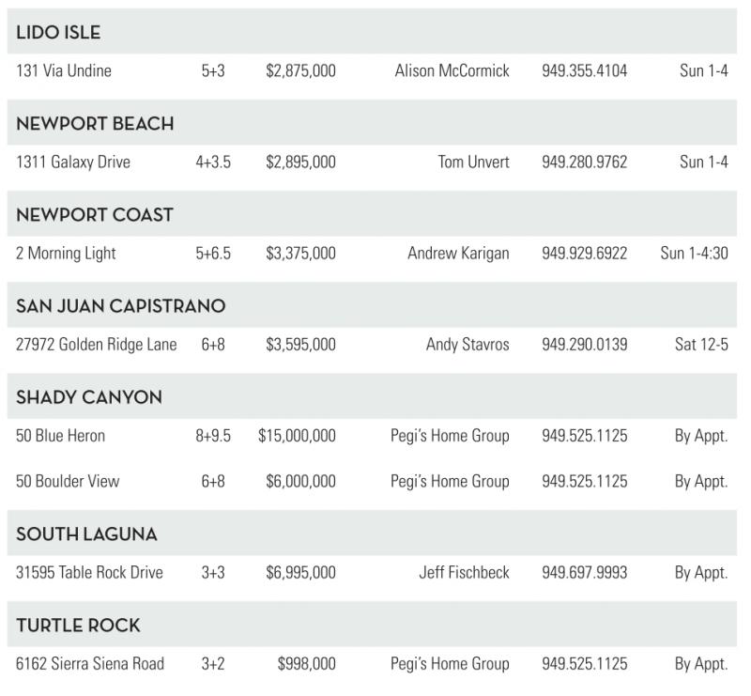Call phone number 949.355.4104
The width and height of the screenshot is (751, 696).
[584, 70]
